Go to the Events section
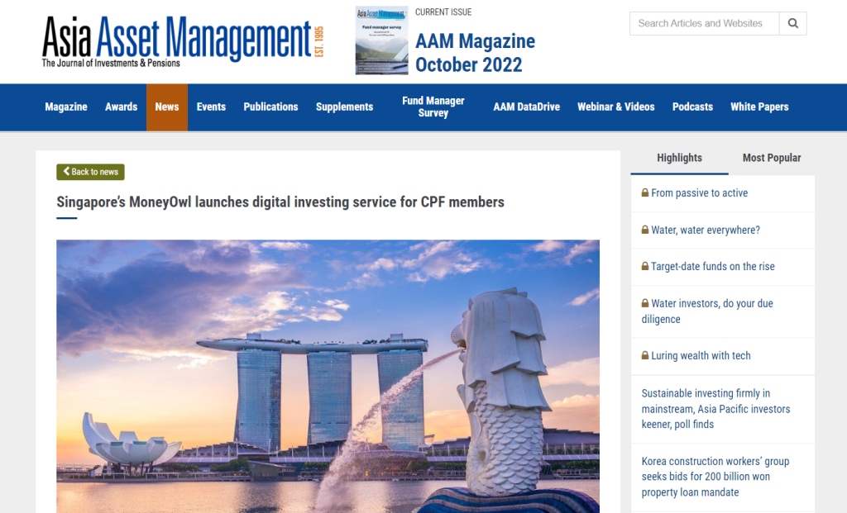 tap(211, 107)
